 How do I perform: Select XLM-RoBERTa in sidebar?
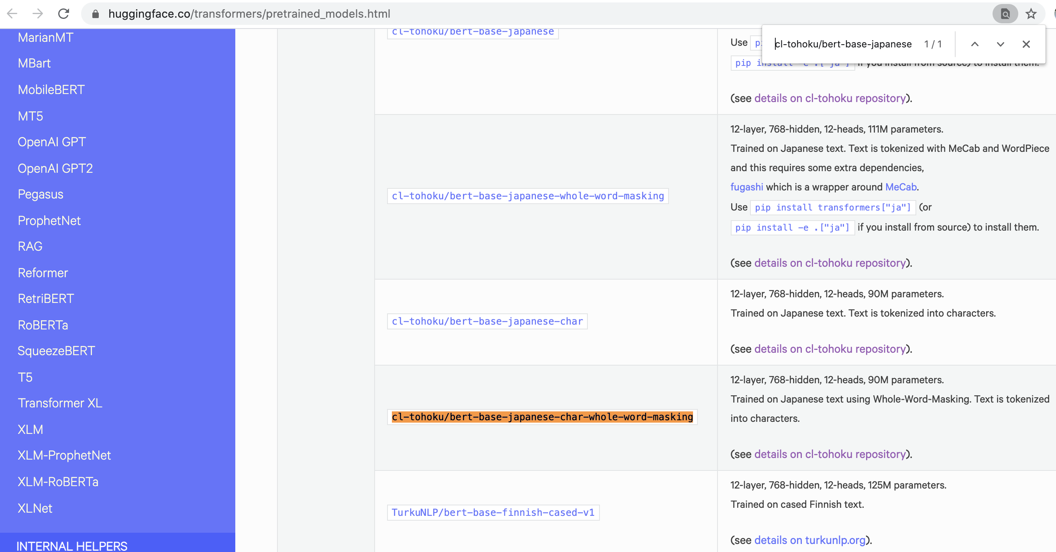click(x=58, y=481)
